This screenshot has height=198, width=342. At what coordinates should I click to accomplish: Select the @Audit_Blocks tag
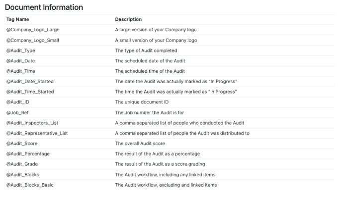coord(23,175)
